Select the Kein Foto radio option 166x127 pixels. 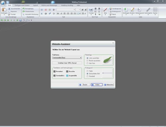[87, 63]
